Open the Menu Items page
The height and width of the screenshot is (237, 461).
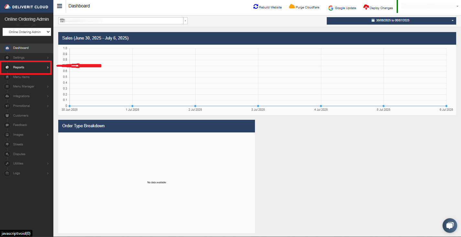(x=21, y=77)
